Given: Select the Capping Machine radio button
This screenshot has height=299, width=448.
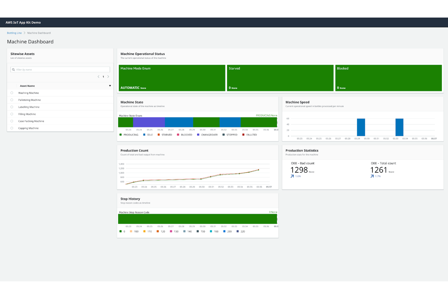Looking at the screenshot, I should coord(12,128).
